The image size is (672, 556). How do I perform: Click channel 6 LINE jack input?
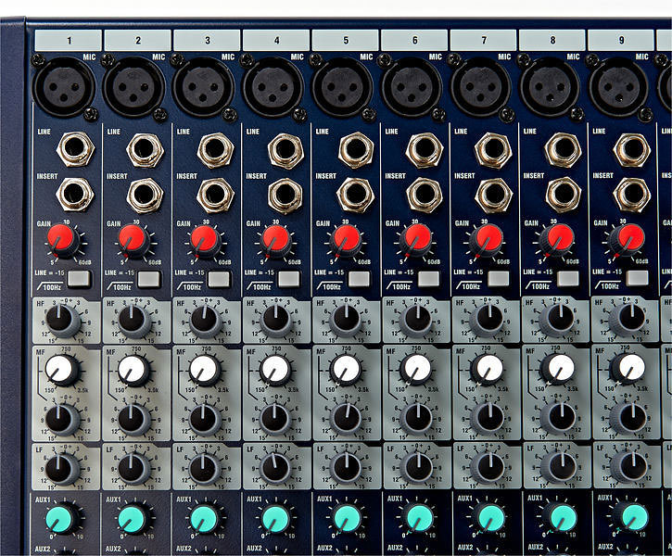click(x=424, y=149)
